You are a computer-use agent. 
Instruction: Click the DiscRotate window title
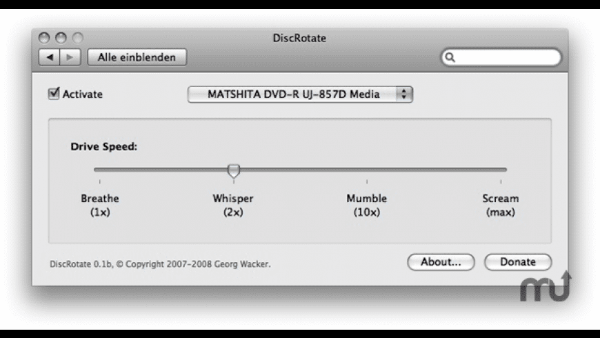click(299, 38)
